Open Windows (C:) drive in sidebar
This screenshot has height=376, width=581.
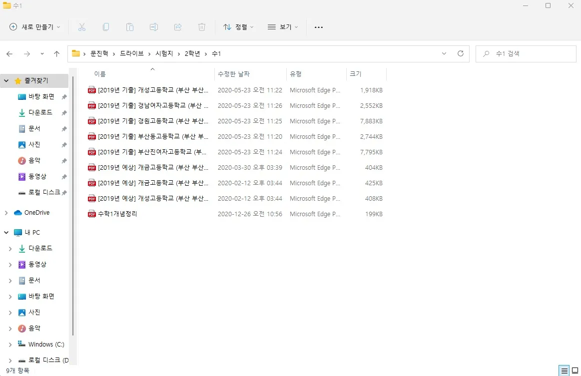click(x=46, y=344)
